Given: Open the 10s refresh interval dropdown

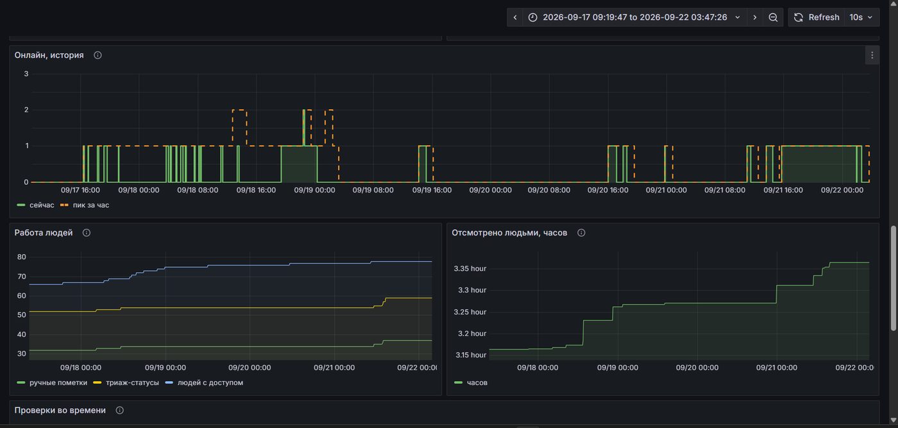Looking at the screenshot, I should tap(861, 17).
